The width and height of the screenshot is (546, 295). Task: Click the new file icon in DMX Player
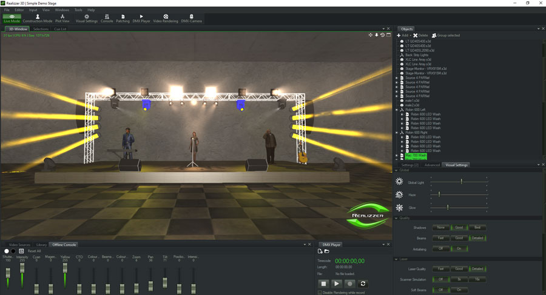(x=320, y=251)
